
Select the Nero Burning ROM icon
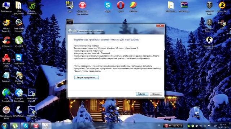(x=6, y=113)
